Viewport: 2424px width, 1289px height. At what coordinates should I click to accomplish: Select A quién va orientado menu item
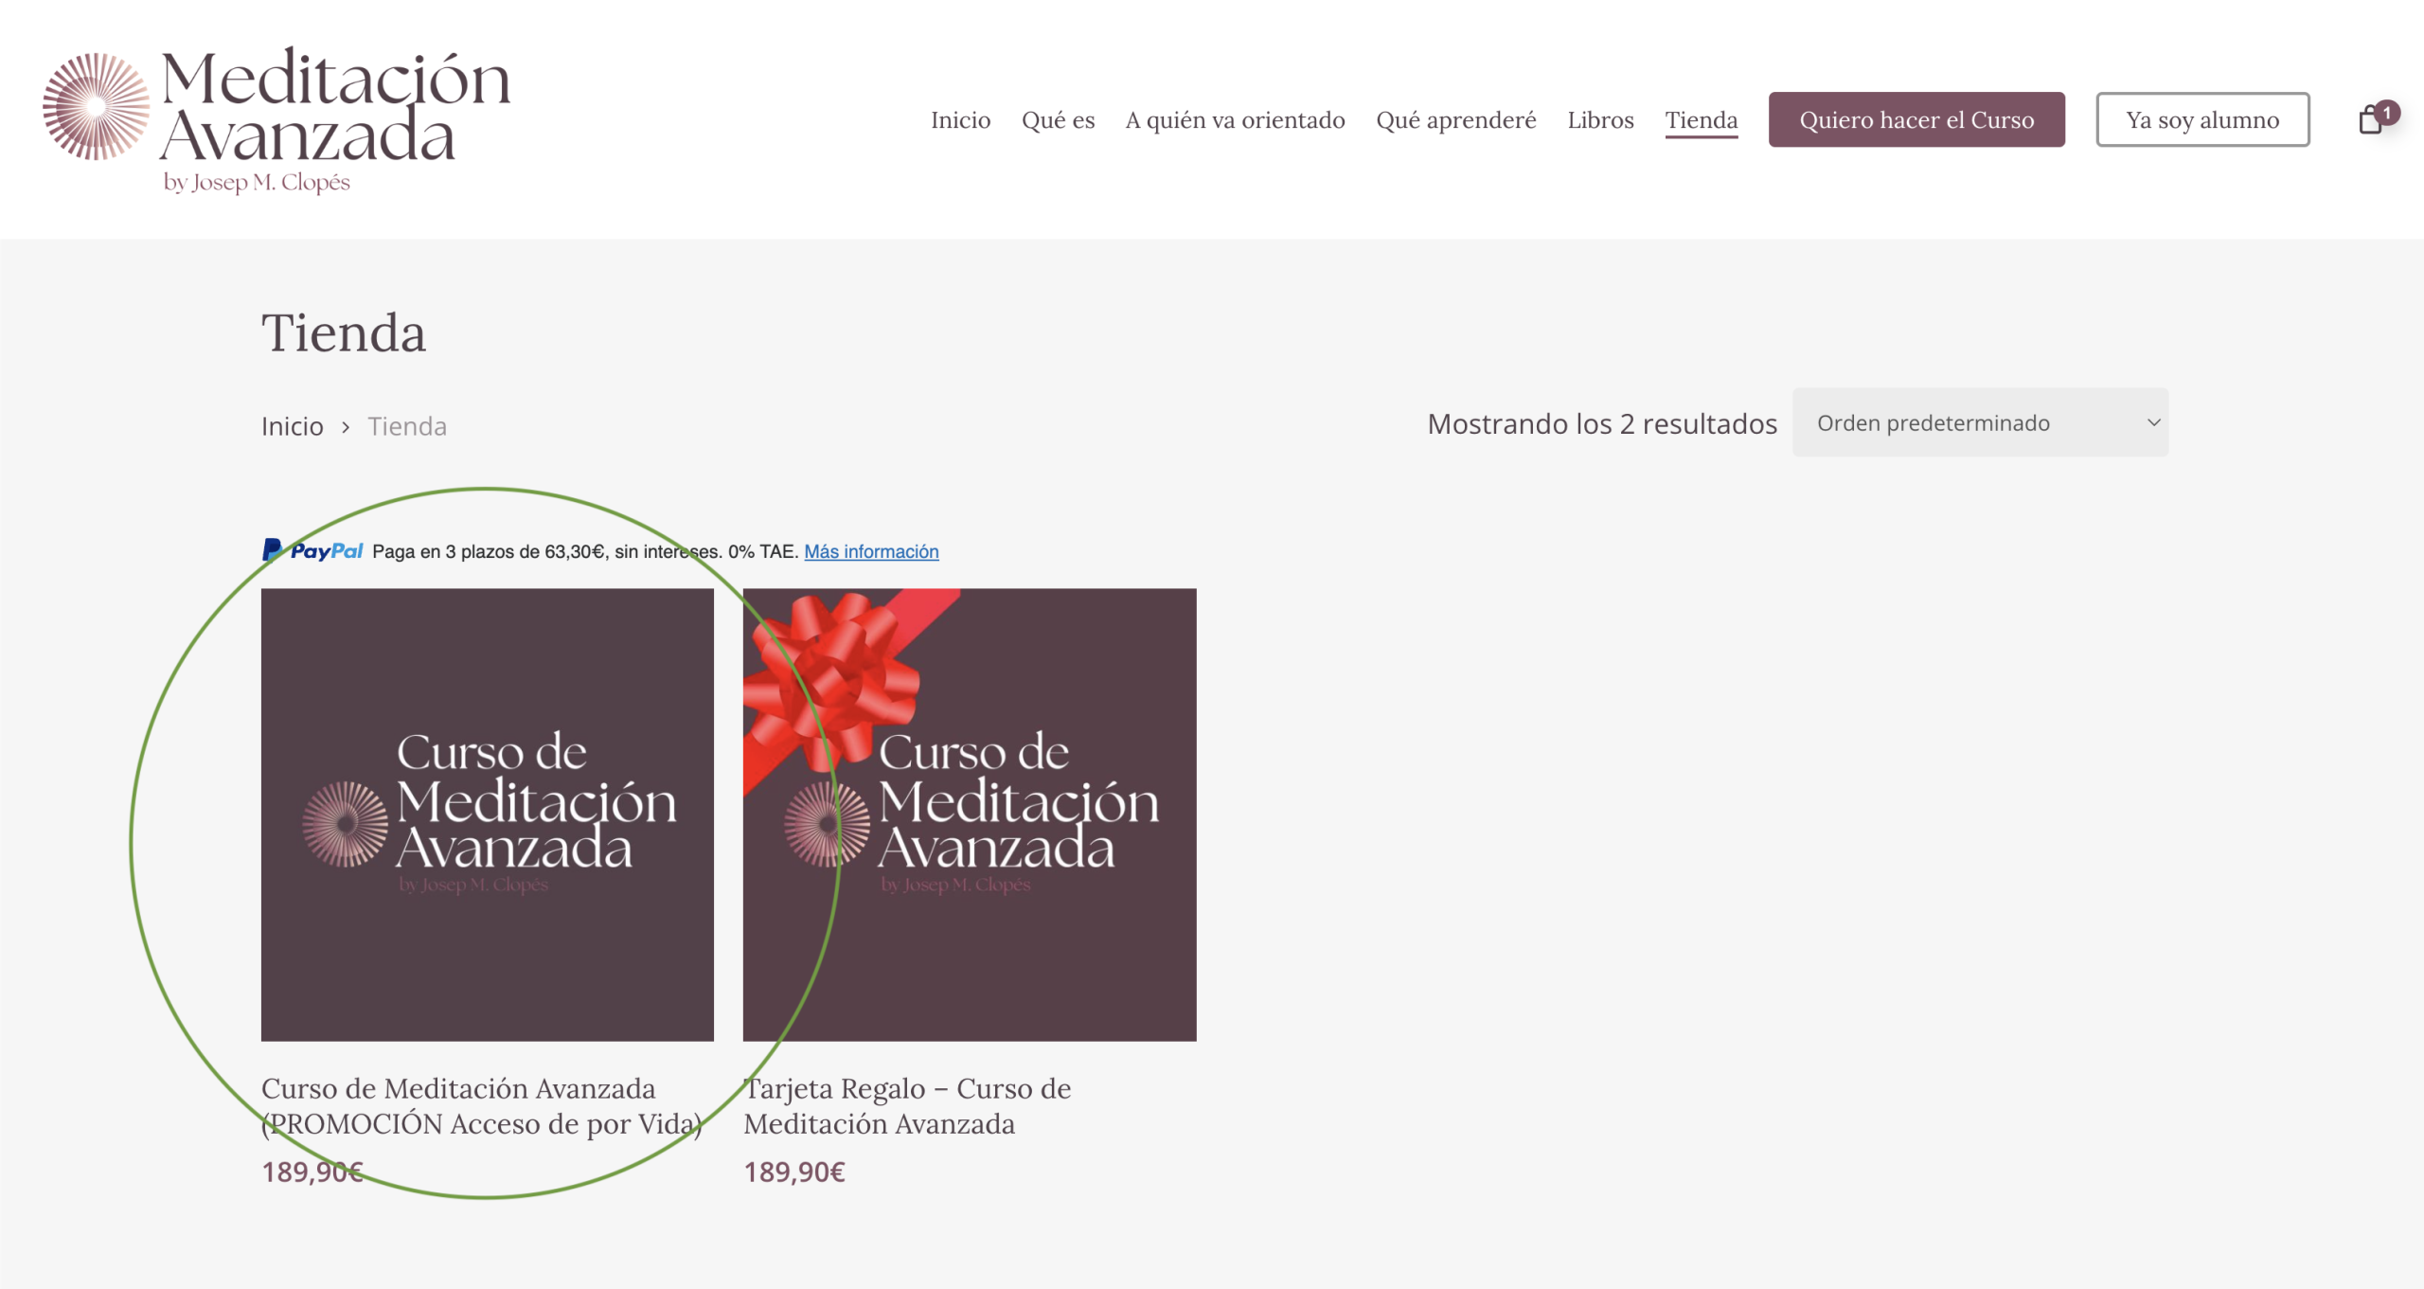click(1235, 120)
